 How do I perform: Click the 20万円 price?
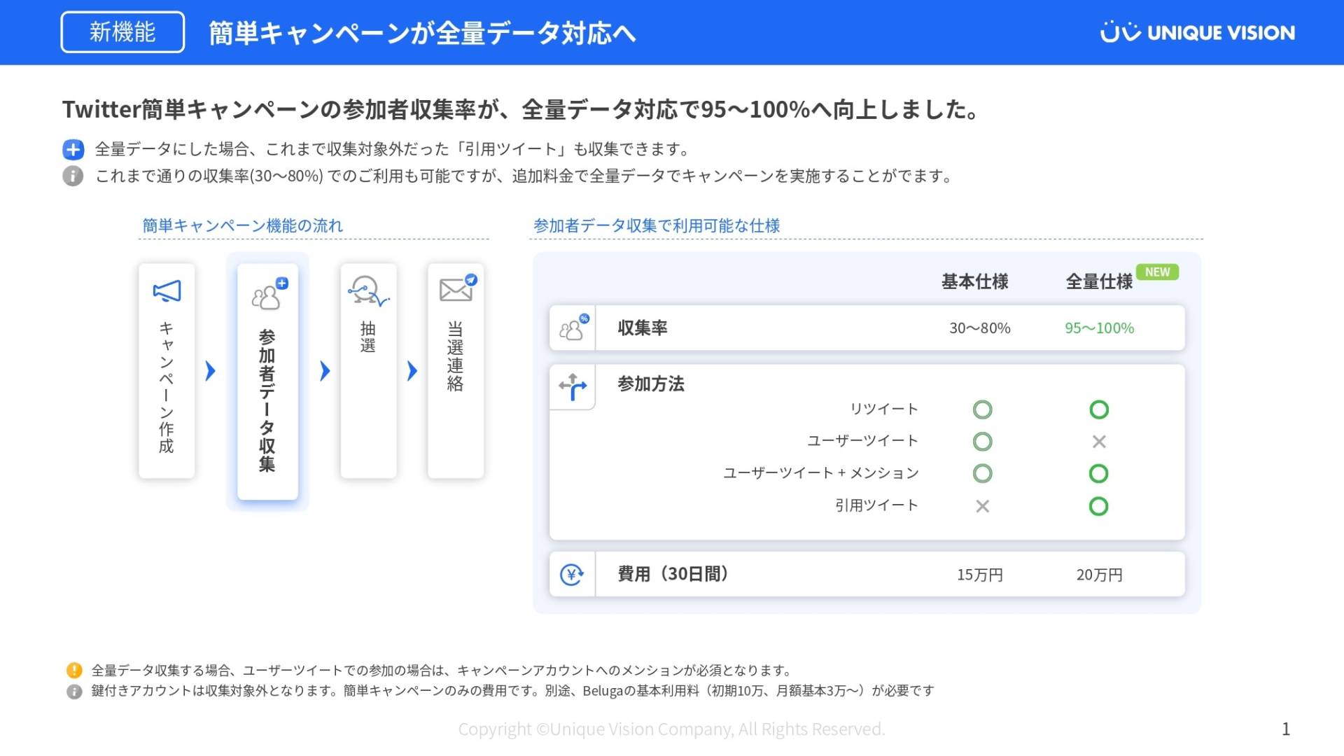(x=1099, y=575)
